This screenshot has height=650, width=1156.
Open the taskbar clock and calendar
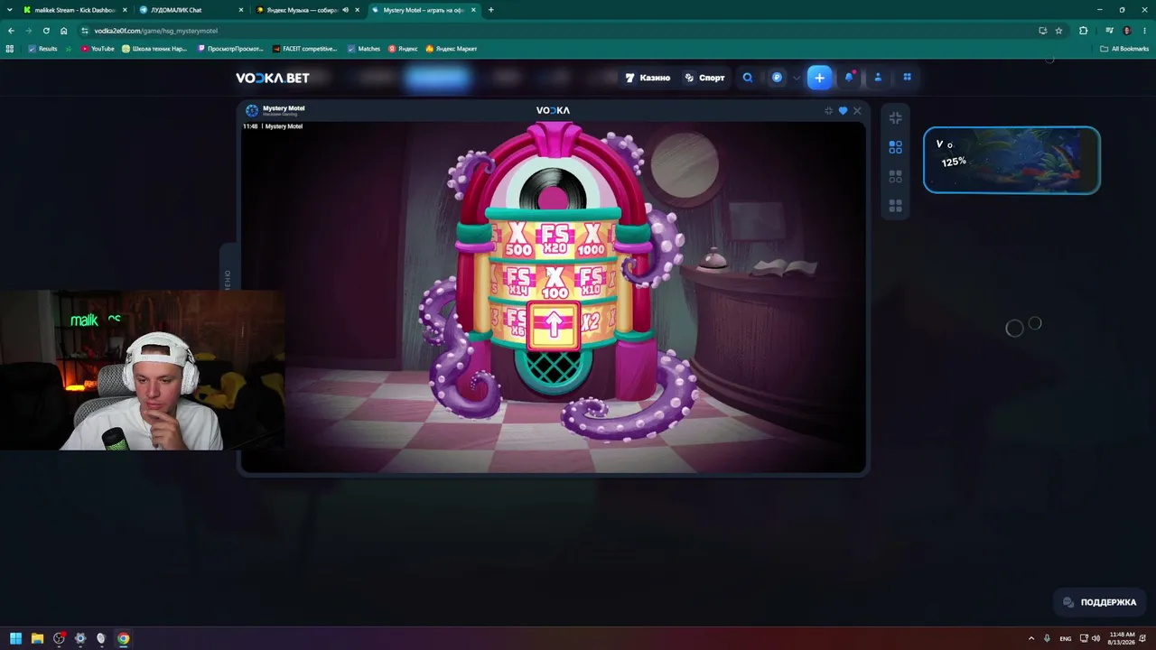point(1122,638)
